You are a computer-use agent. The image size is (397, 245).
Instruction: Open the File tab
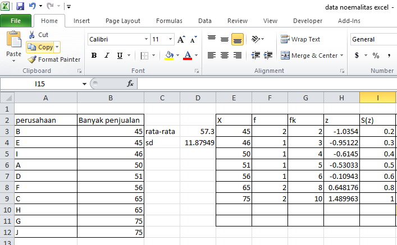[x=16, y=21]
